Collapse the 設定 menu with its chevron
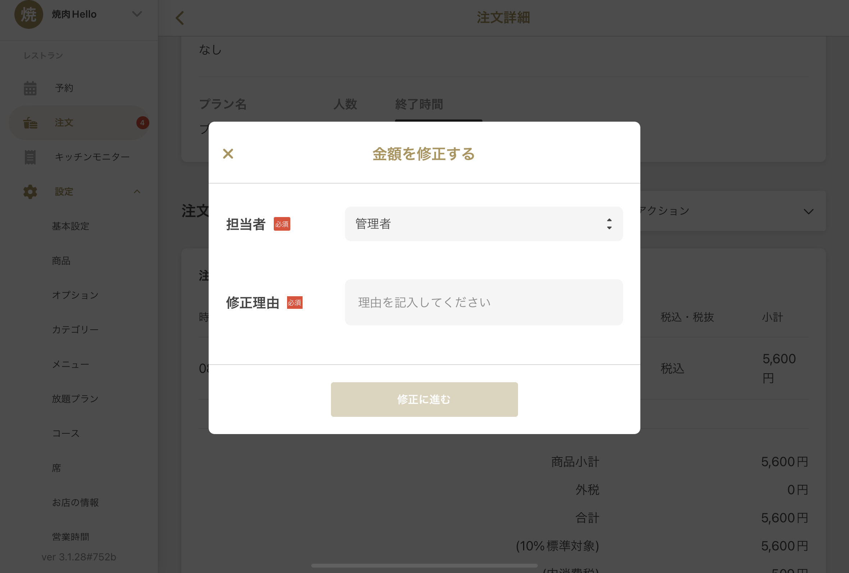849x573 pixels. tap(137, 191)
